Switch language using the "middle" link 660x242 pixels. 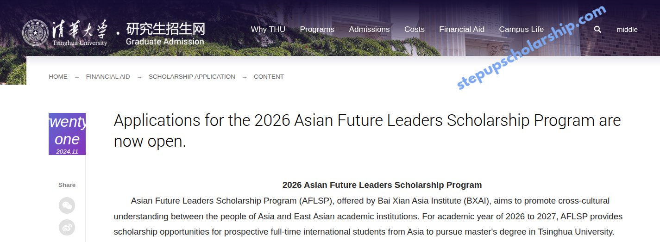click(x=627, y=30)
